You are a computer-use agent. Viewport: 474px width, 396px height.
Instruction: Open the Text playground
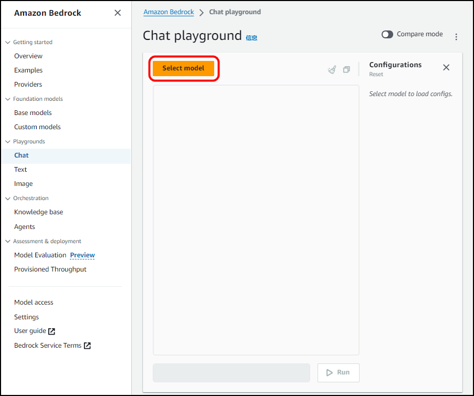click(x=20, y=170)
